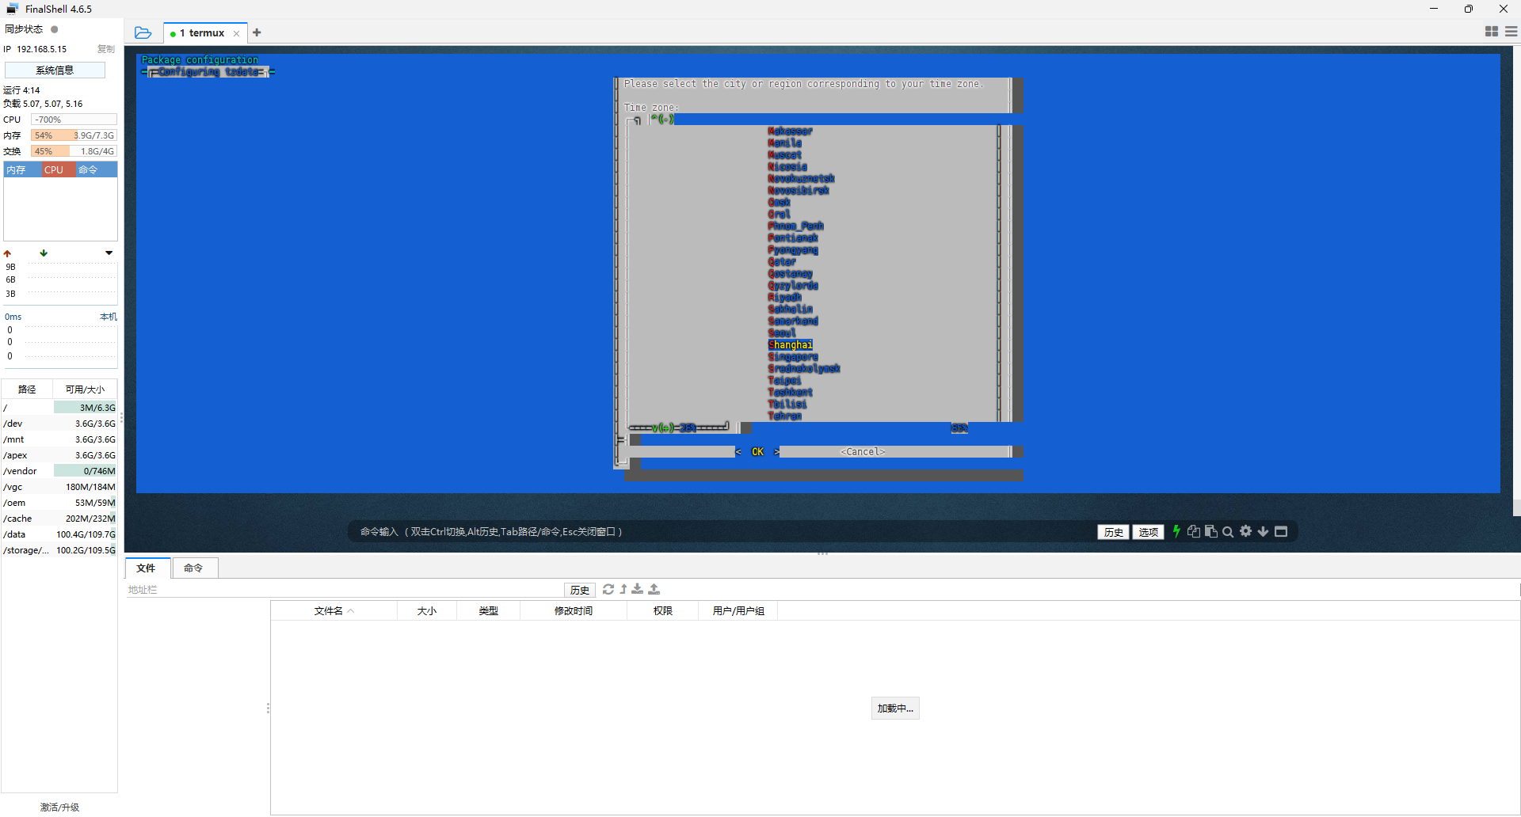
Task: Toggle the grid layout view icon
Action: click(x=1492, y=32)
